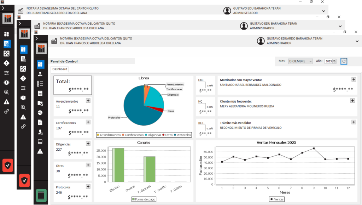Expand the Arrendamientos card with plus button

[x=88, y=101]
